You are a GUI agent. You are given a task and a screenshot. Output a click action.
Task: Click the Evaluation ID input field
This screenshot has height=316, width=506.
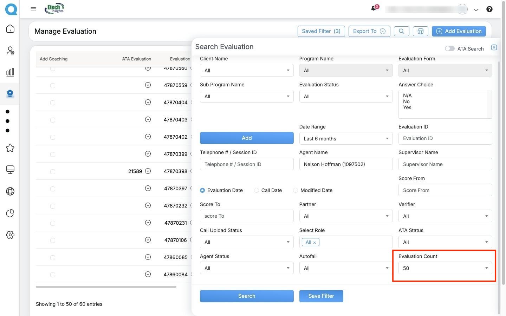click(x=445, y=138)
